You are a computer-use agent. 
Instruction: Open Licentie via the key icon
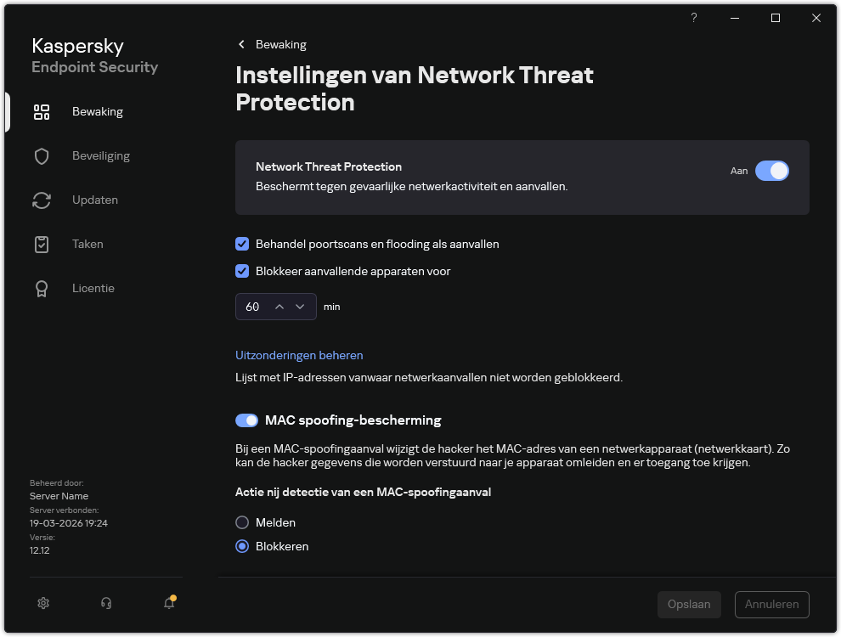tap(42, 288)
